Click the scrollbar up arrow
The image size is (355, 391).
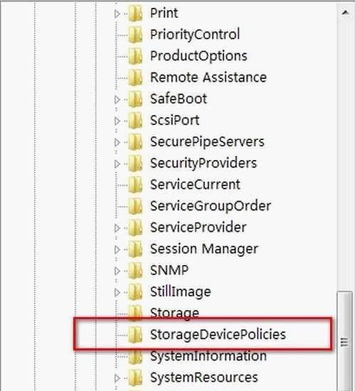345,12
